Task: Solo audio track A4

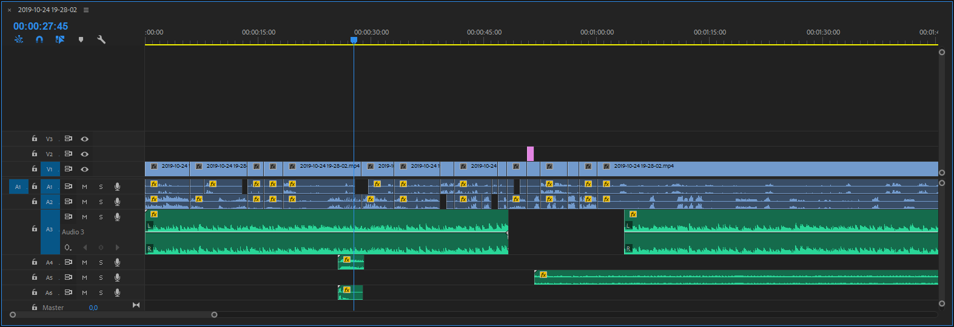Action: pyautogui.click(x=101, y=262)
